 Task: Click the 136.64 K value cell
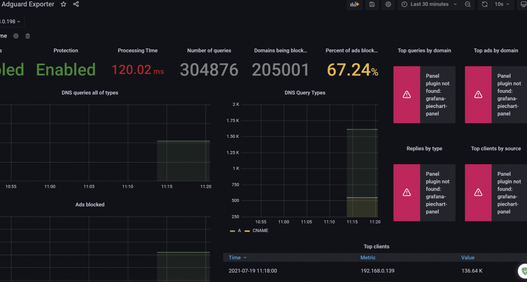click(472, 270)
